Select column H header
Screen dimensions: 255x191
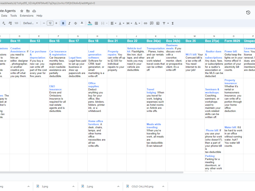pos(97,36)
